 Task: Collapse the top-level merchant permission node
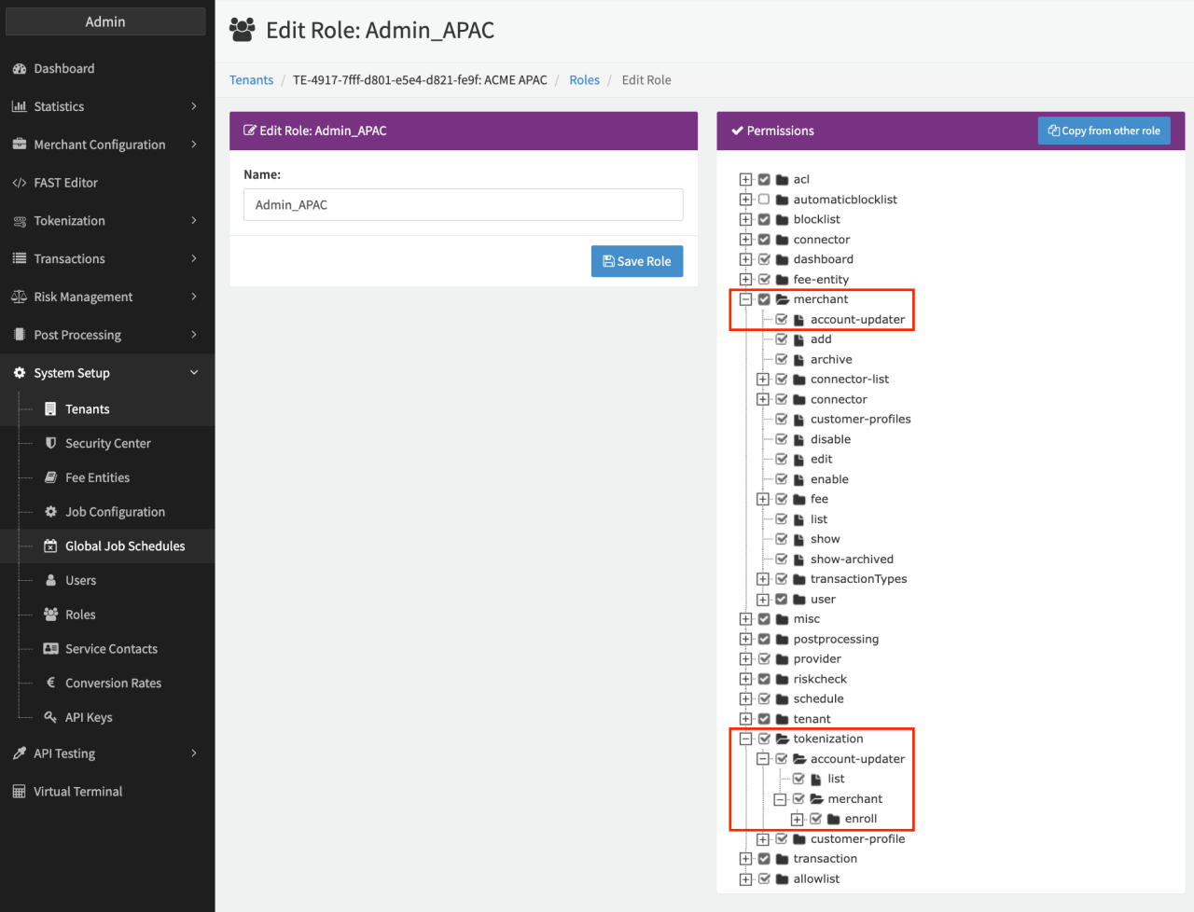tap(745, 299)
